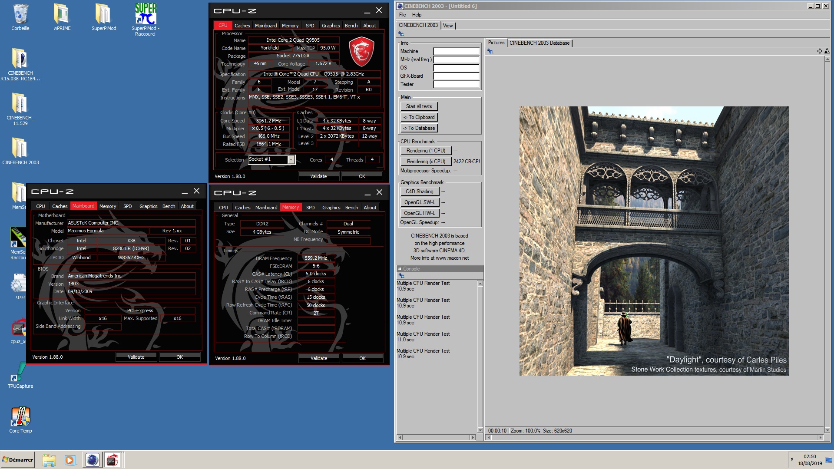Open the wPRIME desktop folder
Viewport: 834px width, 469px height.
[x=62, y=17]
